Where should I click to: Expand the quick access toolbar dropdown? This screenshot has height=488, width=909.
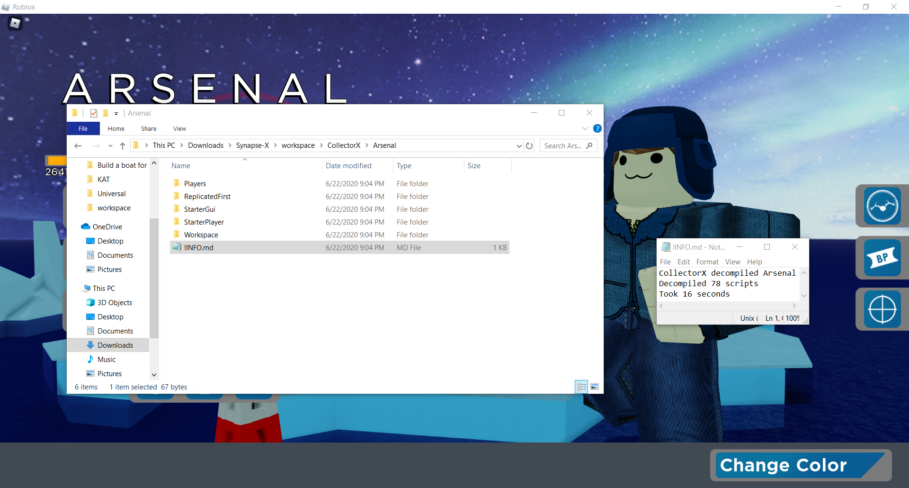click(x=116, y=114)
